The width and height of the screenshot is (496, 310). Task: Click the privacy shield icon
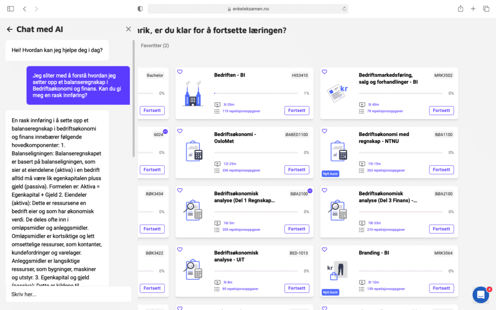tap(140, 9)
